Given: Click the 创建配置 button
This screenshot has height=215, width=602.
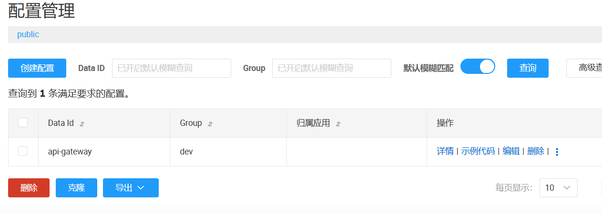Looking at the screenshot, I should pos(37,68).
